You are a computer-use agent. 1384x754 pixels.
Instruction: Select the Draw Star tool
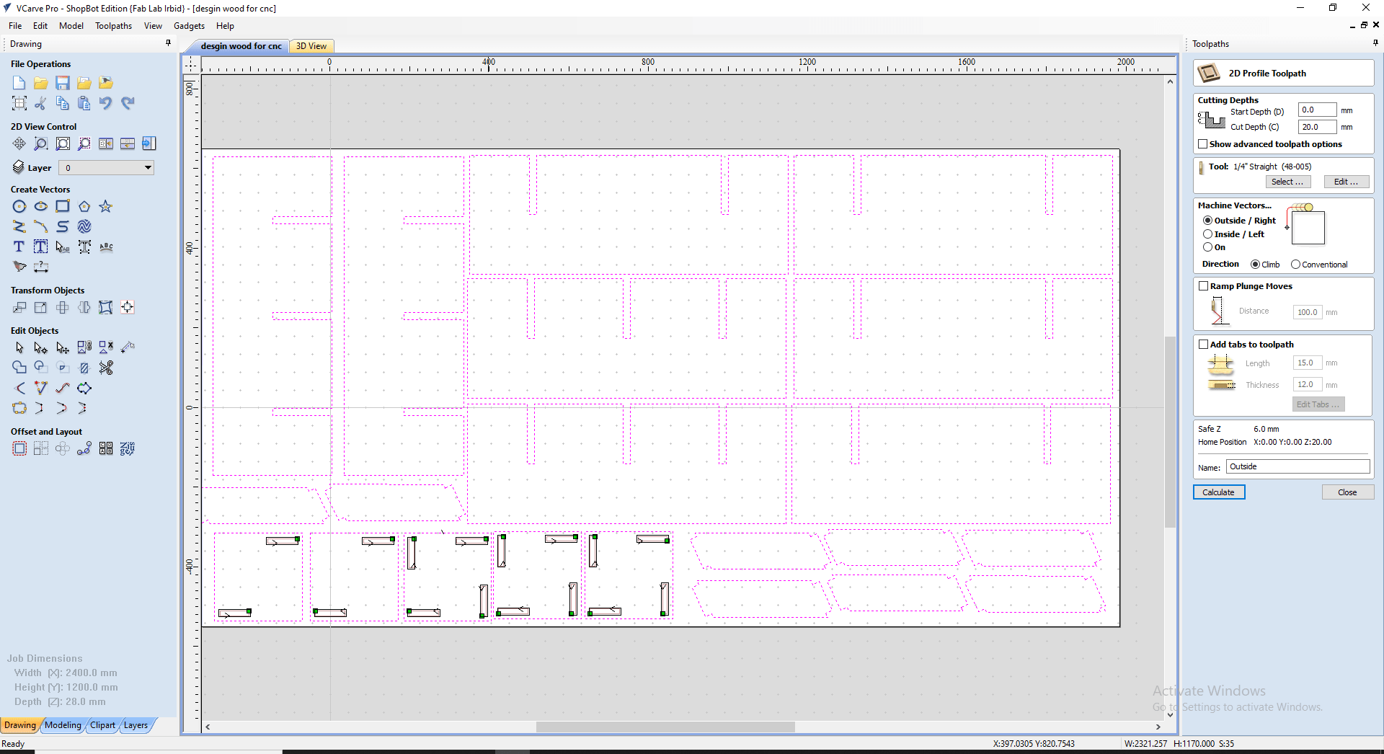[x=106, y=206]
